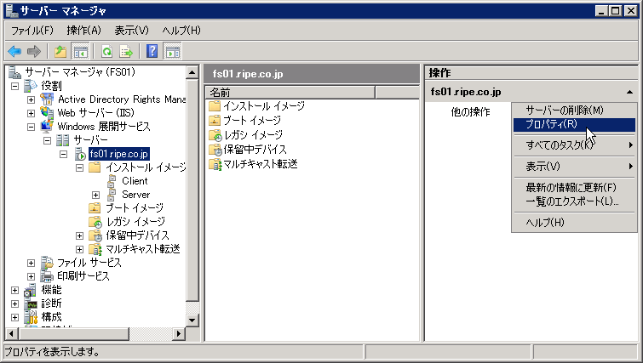
Task: Expand the Web サーバー (IIS) node
Action: pyautogui.click(x=32, y=113)
